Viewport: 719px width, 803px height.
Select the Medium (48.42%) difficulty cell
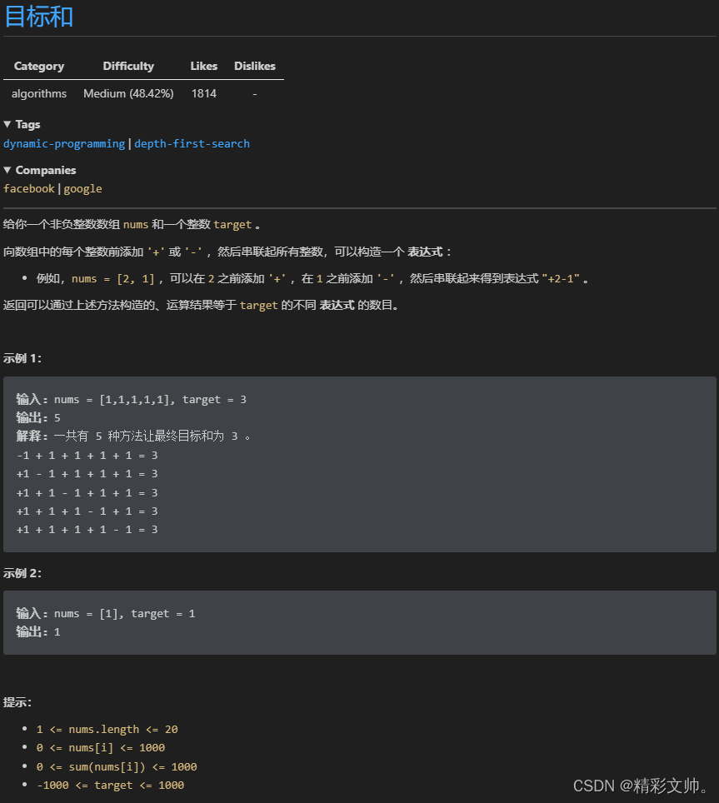(128, 93)
